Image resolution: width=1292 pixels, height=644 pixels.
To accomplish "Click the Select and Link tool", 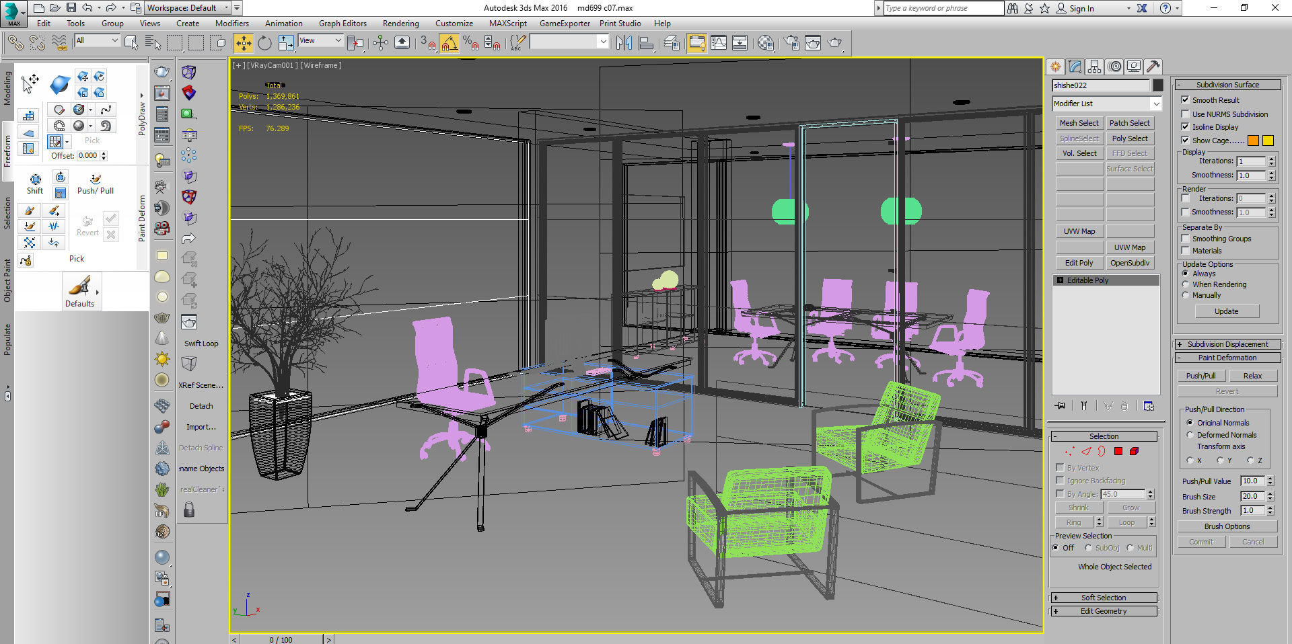I will [15, 43].
